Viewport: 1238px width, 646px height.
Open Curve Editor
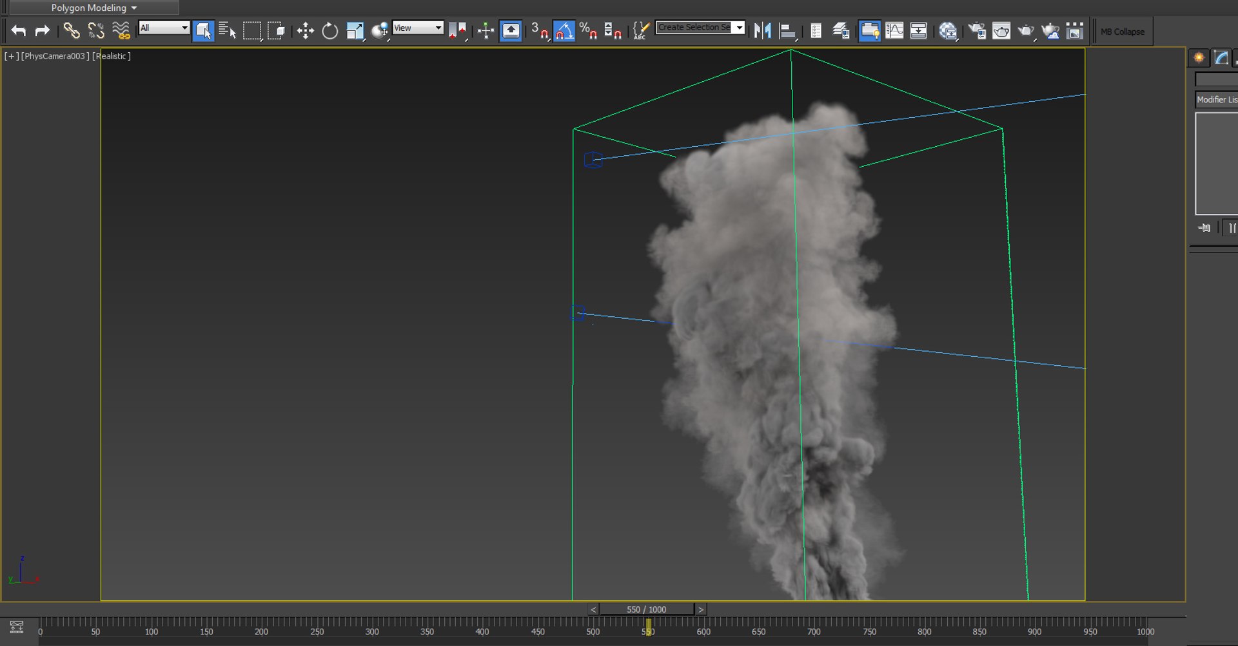(894, 31)
